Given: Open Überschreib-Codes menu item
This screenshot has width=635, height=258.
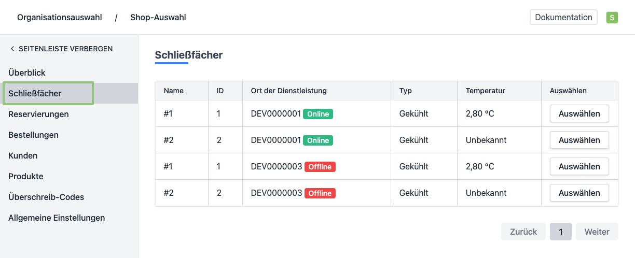Looking at the screenshot, I should (46, 197).
